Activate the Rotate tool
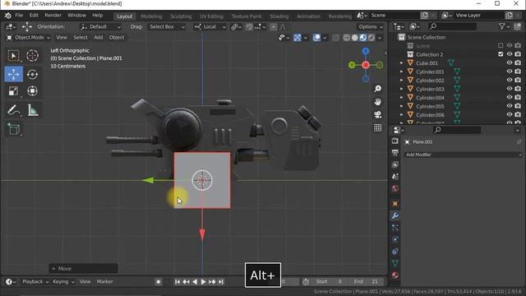 [32, 74]
